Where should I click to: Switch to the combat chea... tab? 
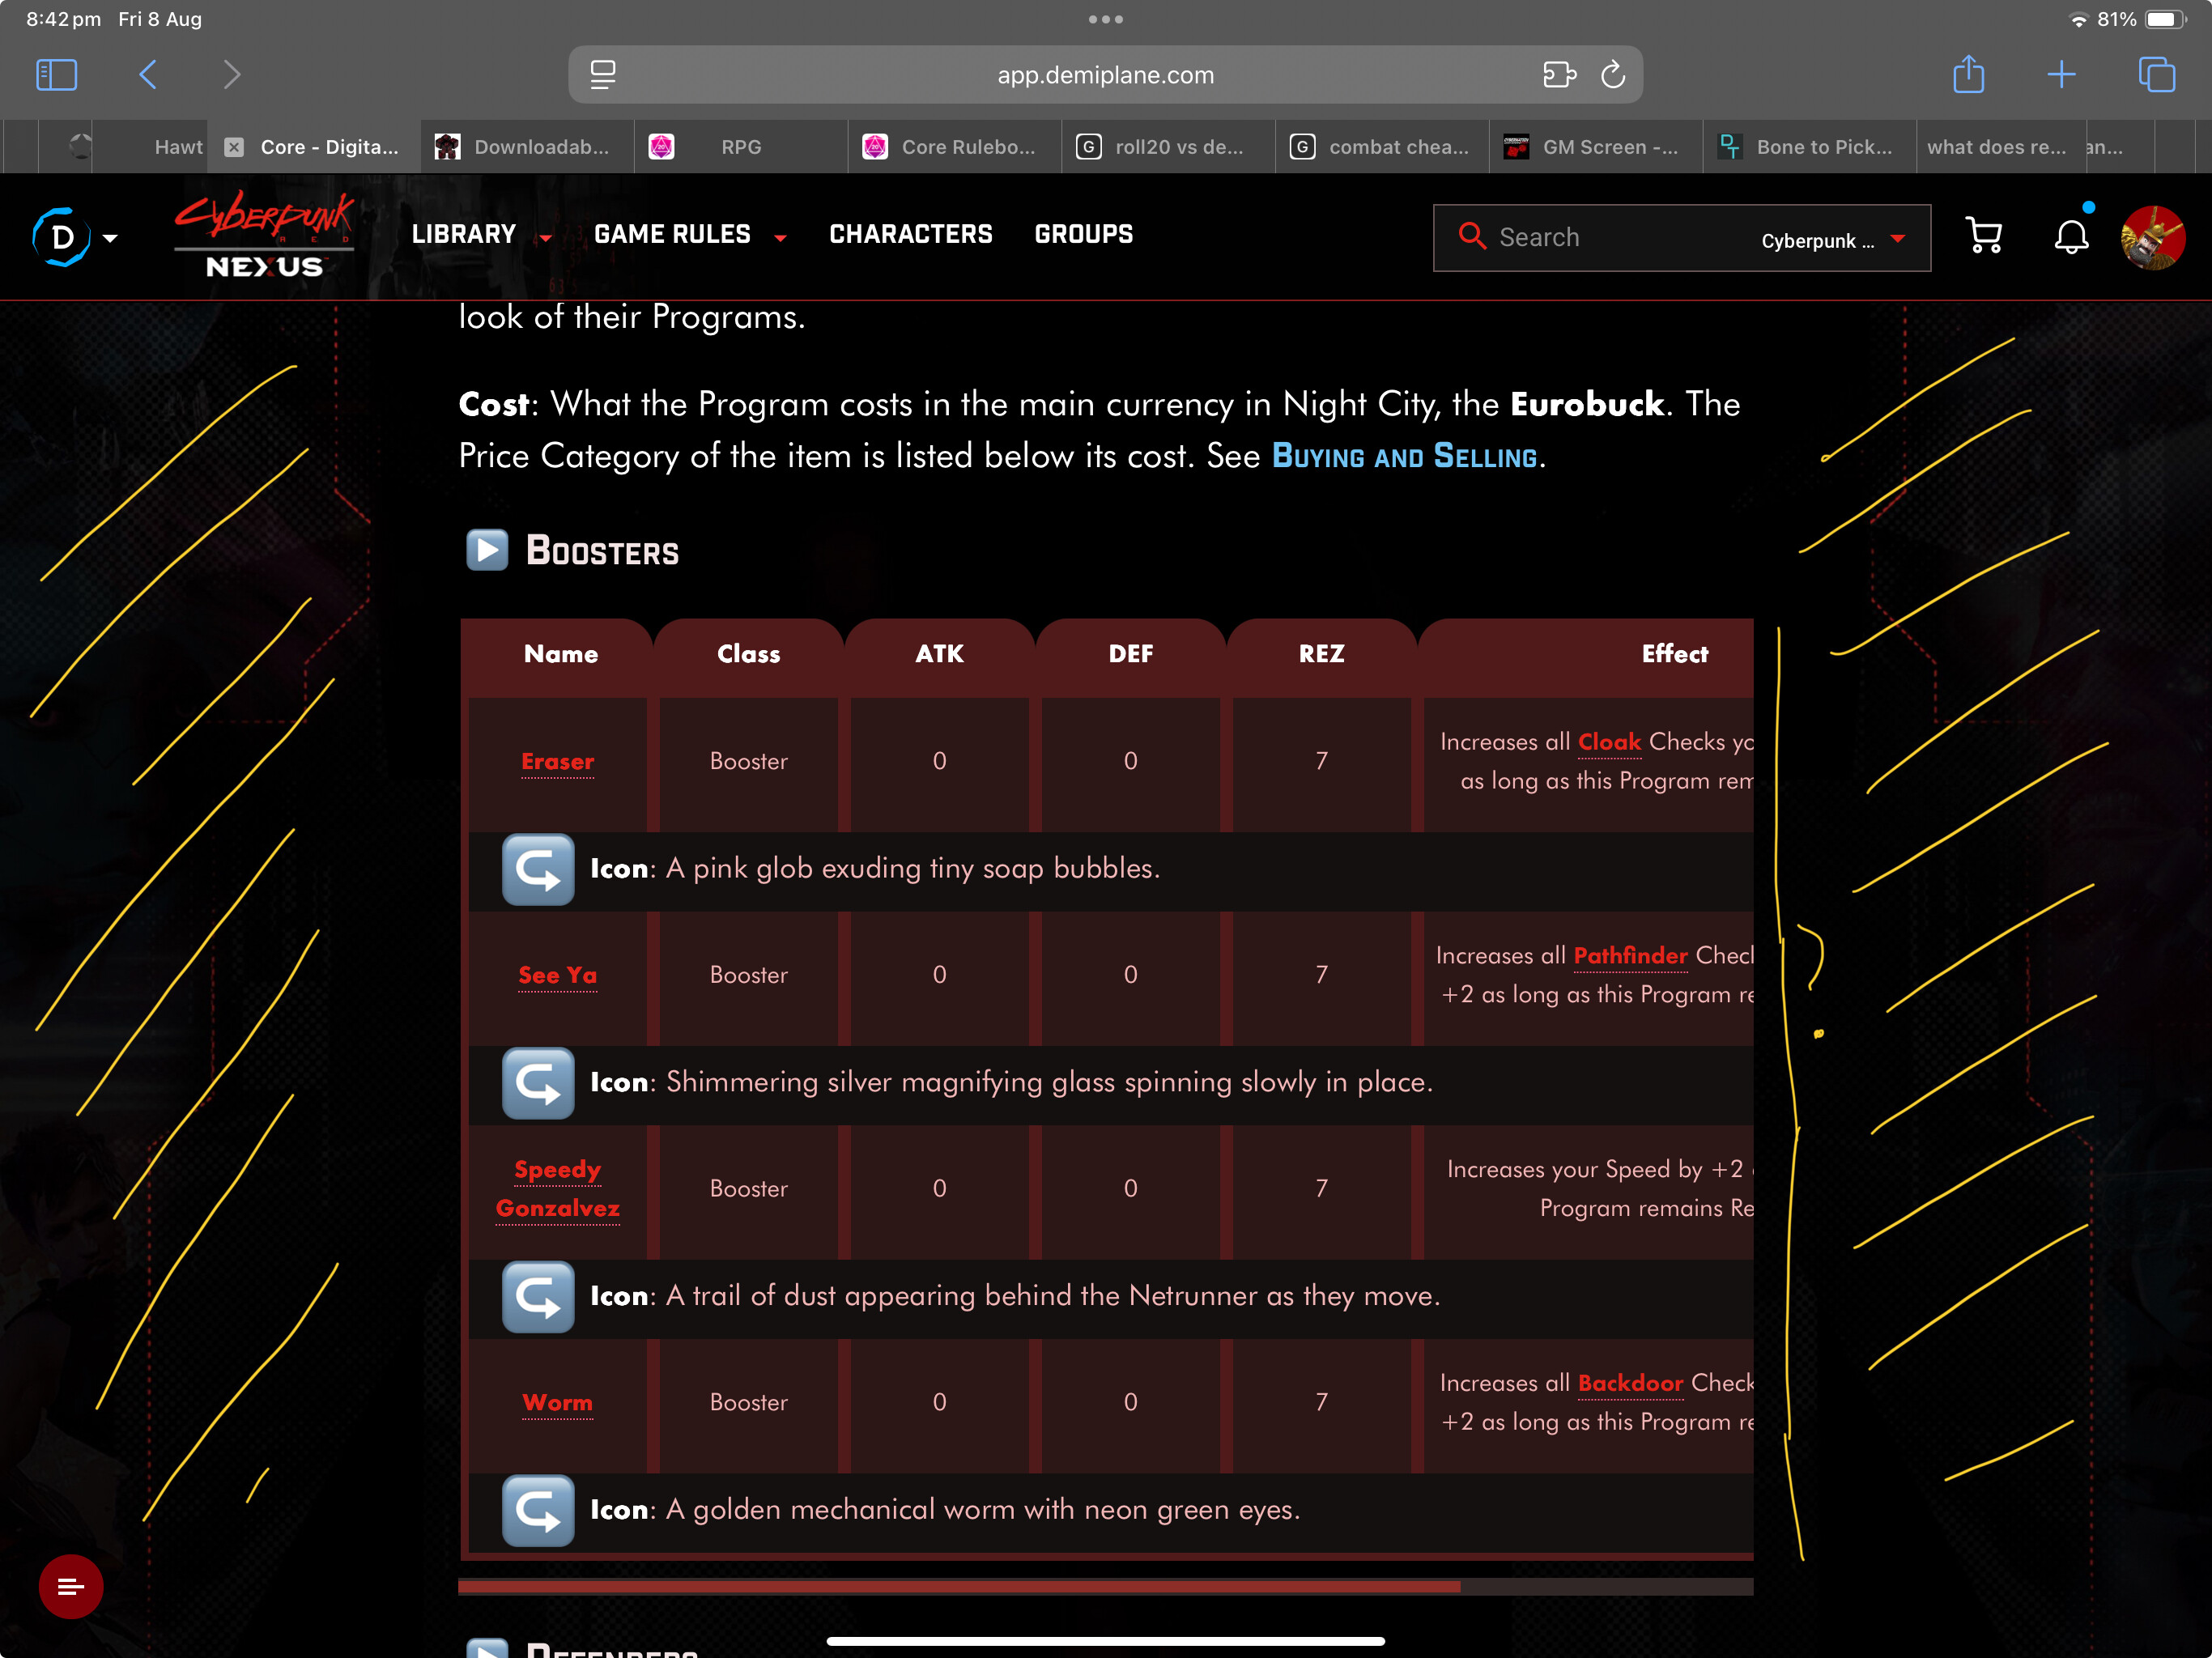(x=1382, y=147)
